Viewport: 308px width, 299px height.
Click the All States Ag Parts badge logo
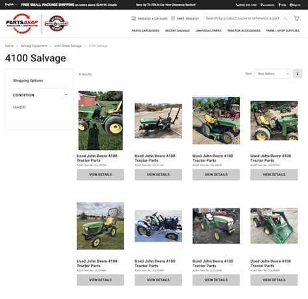click(x=57, y=23)
